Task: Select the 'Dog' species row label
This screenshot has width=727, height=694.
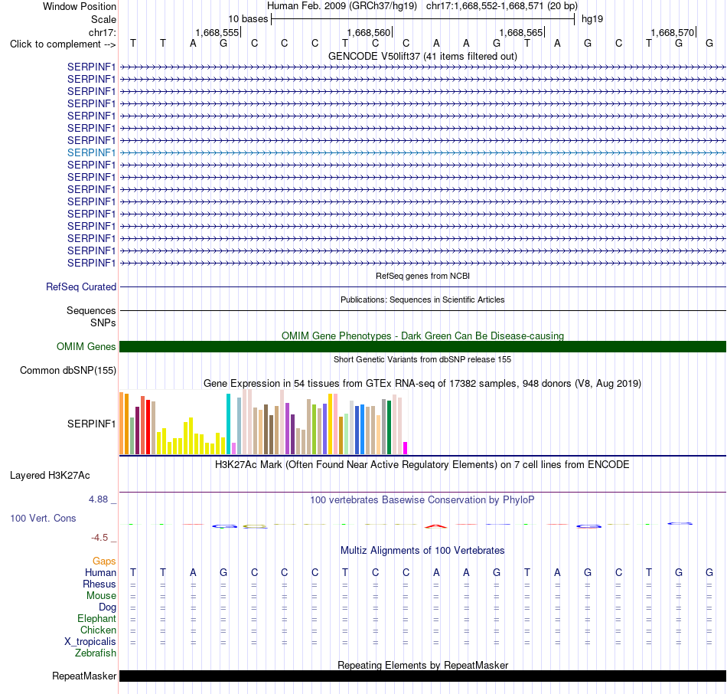Action: click(107, 607)
